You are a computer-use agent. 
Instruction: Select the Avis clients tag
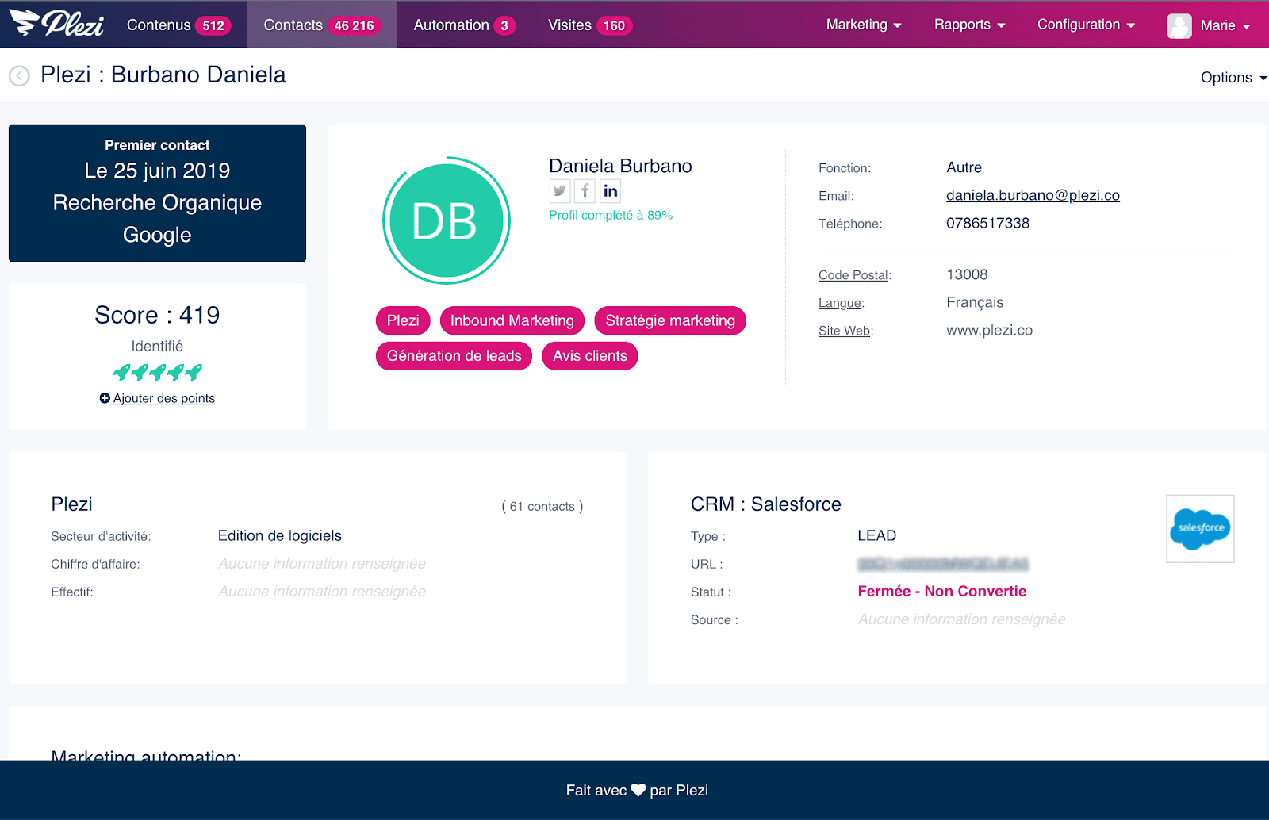tap(590, 356)
